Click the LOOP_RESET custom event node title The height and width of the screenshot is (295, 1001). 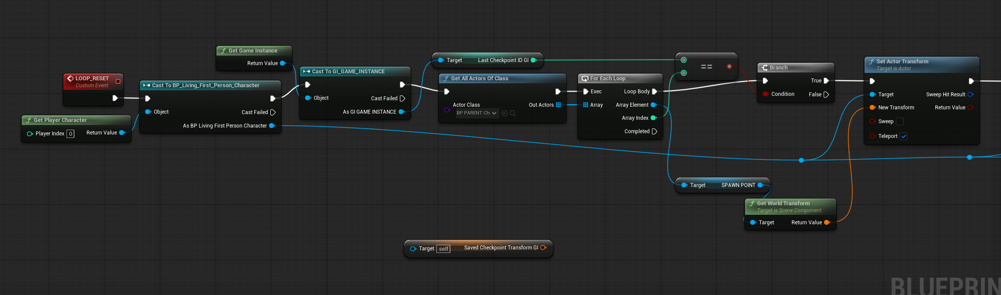pyautogui.click(x=92, y=79)
